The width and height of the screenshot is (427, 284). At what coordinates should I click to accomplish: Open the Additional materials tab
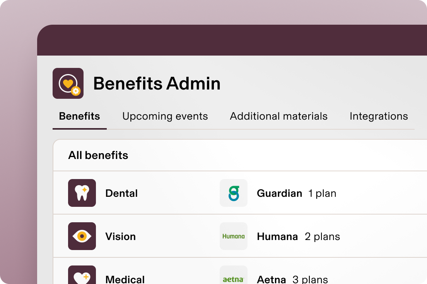(x=278, y=116)
